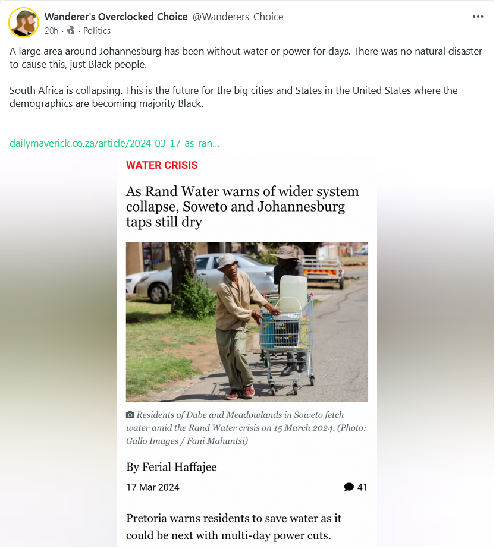The image size is (496, 549).
Task: Click the red WATER CRISIS category label
Action: (x=162, y=166)
